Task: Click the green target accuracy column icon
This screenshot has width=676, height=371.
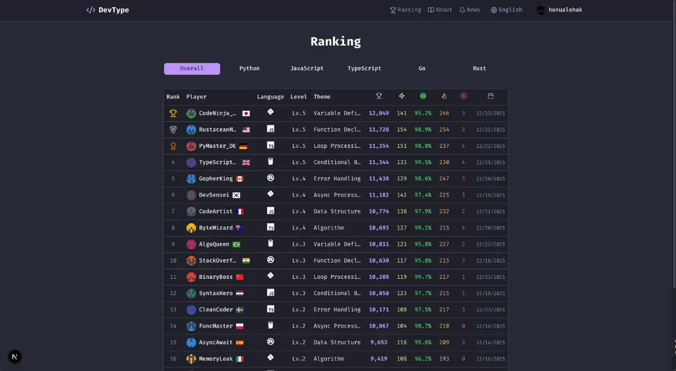Action: point(423,96)
